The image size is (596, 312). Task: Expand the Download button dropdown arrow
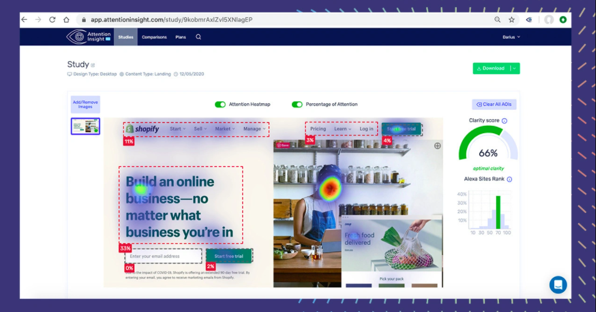pos(514,68)
